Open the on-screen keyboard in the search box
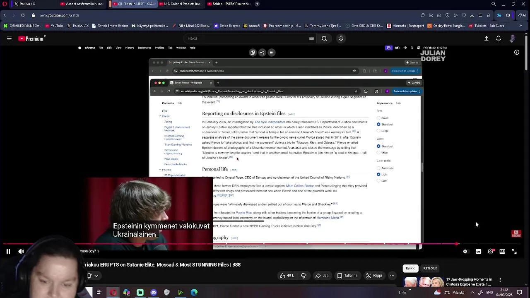This screenshot has width=530, height=298. (311, 38)
